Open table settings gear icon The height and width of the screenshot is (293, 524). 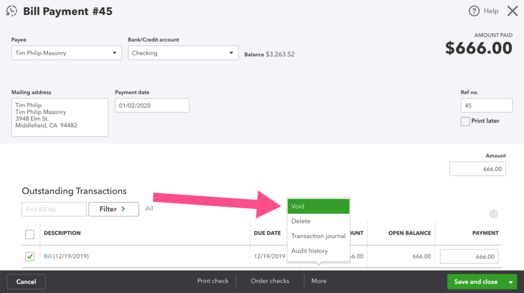pos(493,214)
